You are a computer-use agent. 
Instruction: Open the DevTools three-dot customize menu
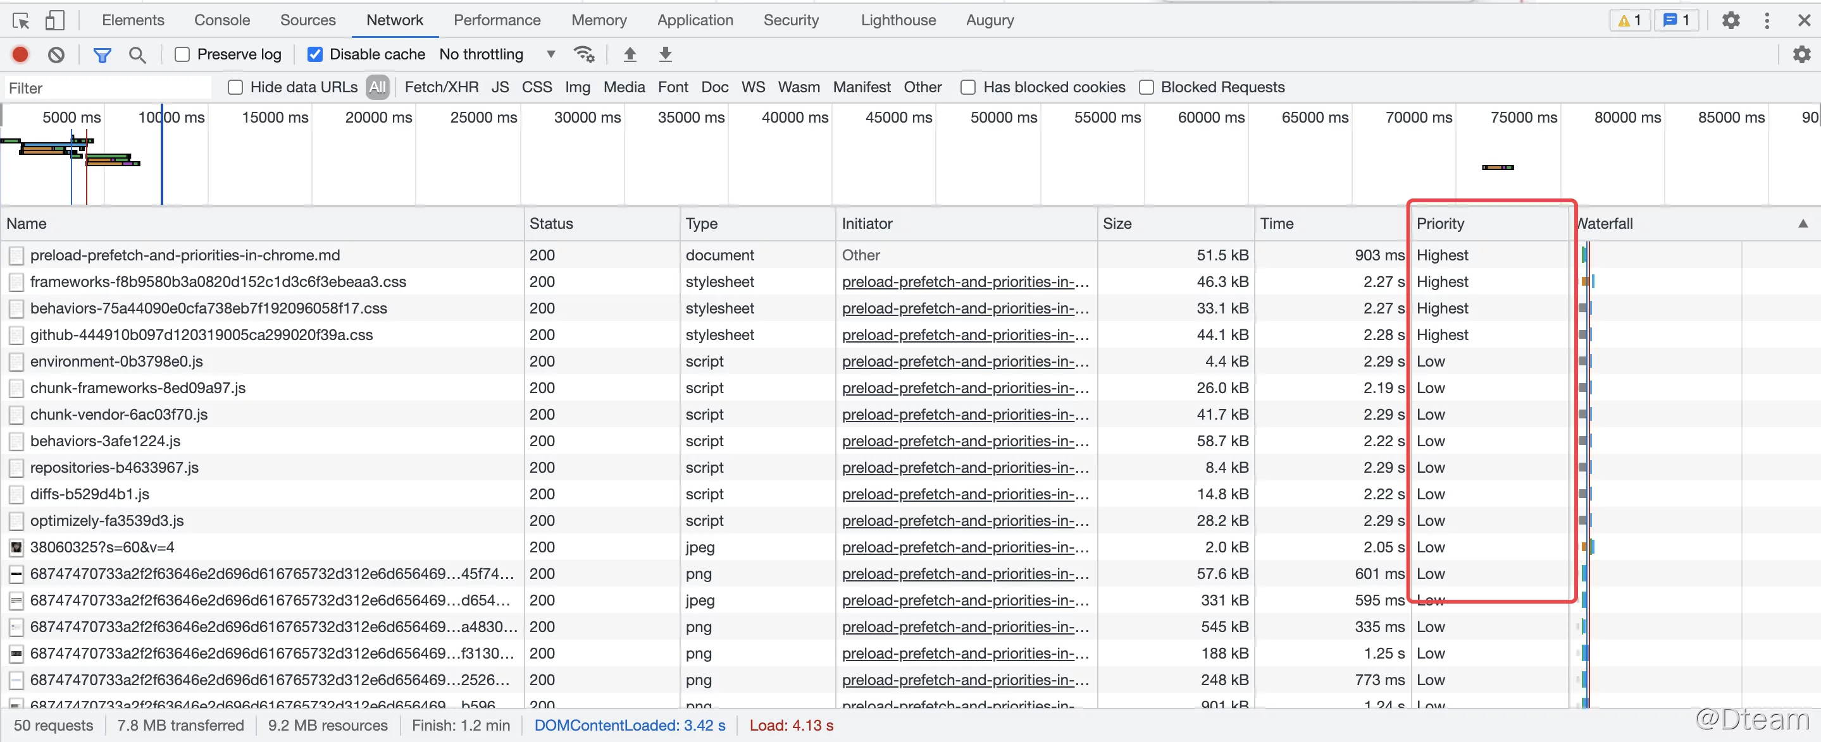click(x=1767, y=20)
